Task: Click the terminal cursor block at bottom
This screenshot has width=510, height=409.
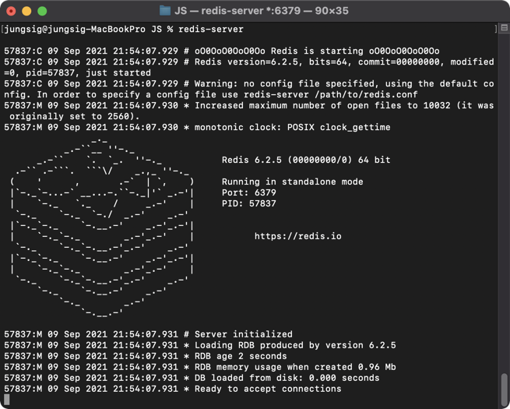Action: click(x=6, y=400)
